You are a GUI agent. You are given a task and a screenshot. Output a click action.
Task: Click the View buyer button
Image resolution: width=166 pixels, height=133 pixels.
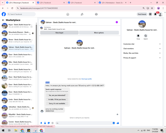tap(59, 33)
